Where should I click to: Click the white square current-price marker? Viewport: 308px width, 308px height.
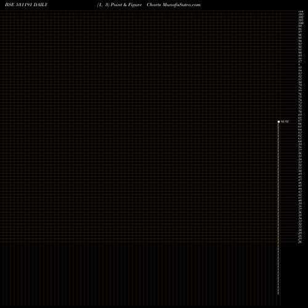[278, 122]
